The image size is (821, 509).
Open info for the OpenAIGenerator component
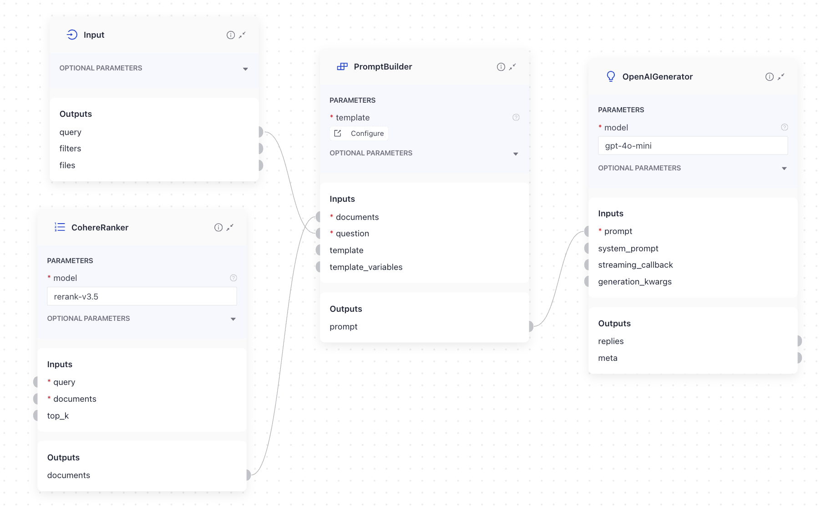769,76
